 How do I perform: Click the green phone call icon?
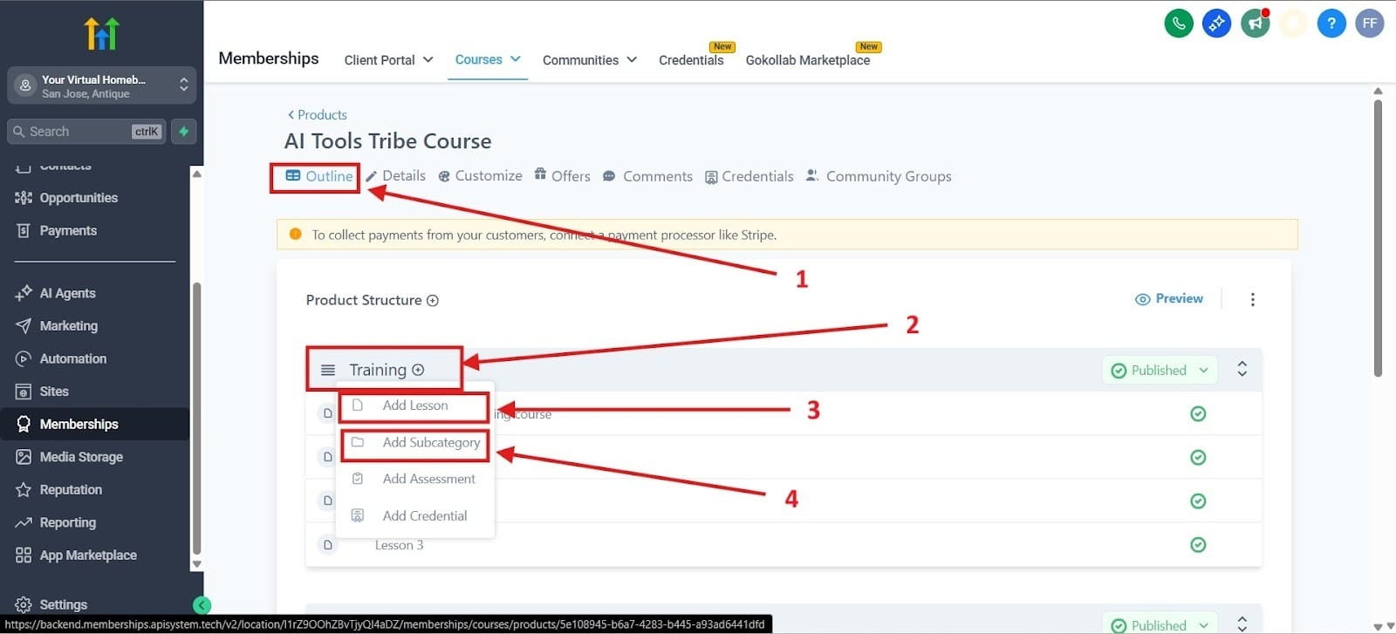(1179, 24)
